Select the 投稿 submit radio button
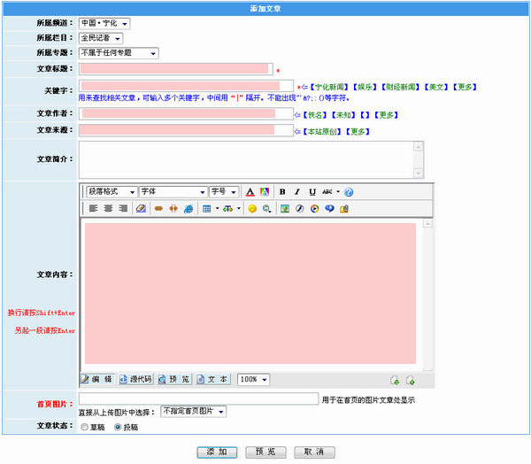This screenshot has width=531, height=464. click(x=118, y=428)
